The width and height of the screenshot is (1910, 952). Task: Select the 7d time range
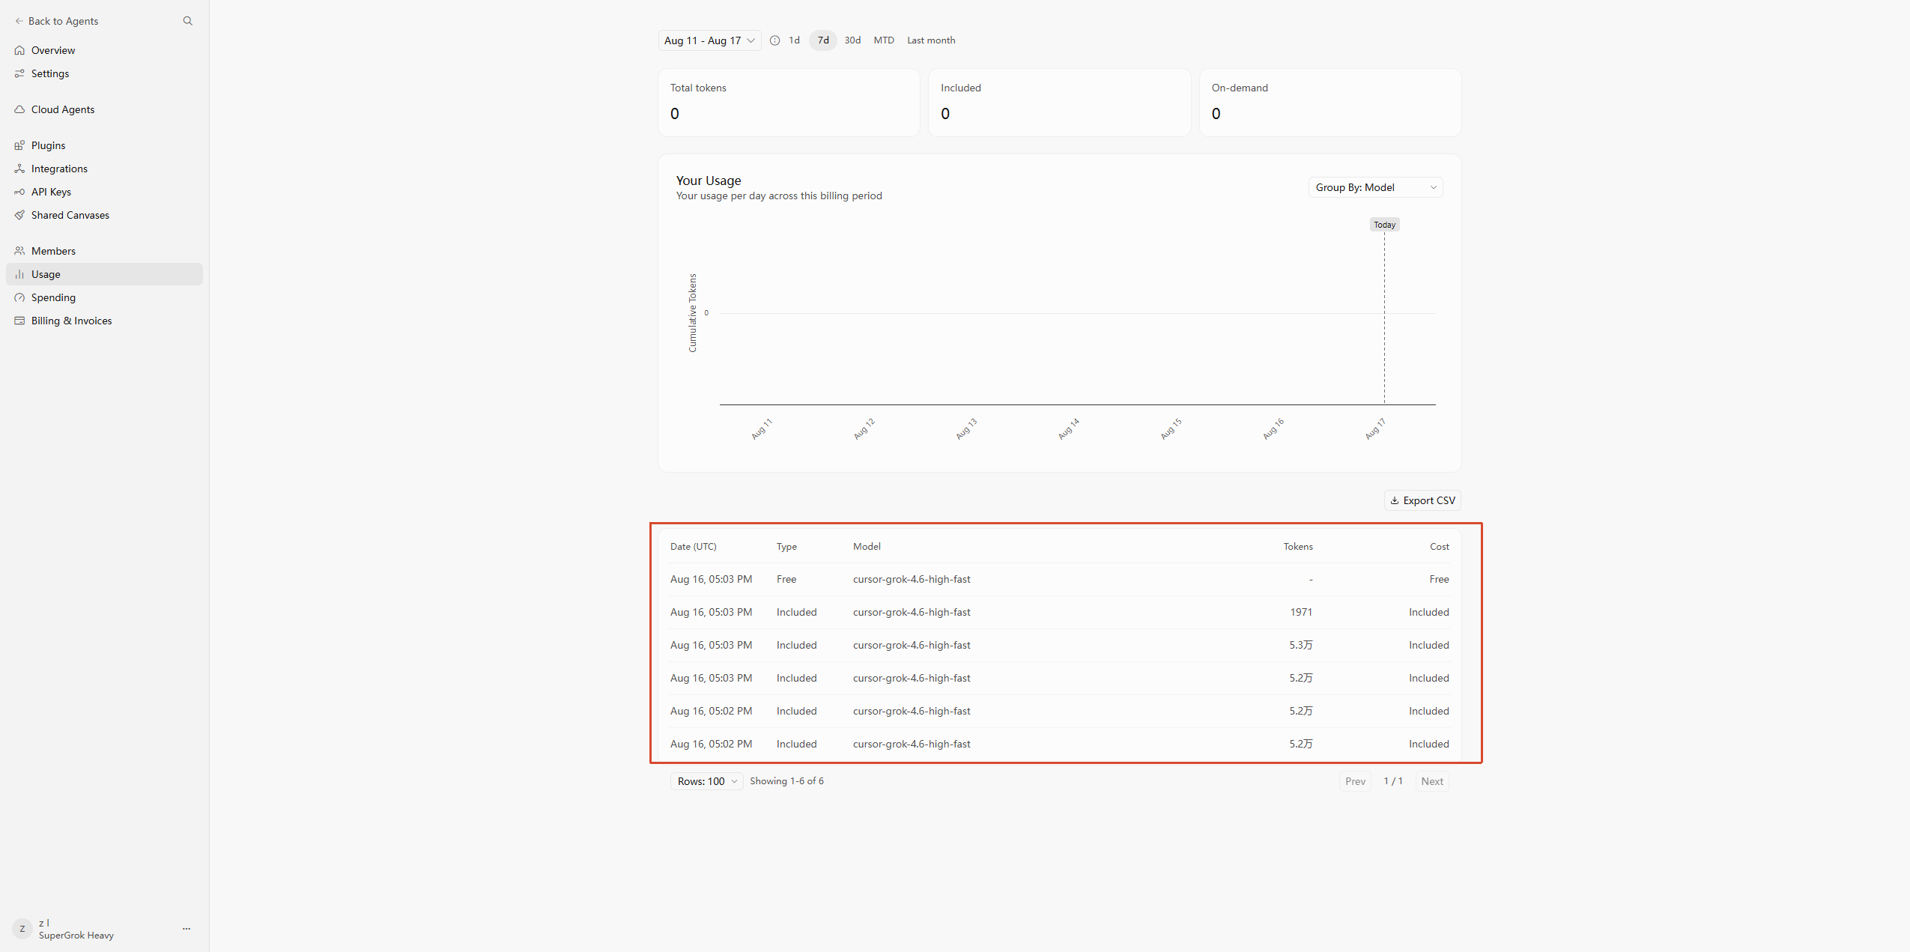[x=823, y=40]
